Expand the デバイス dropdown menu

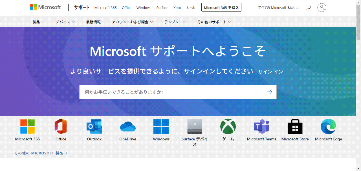(65, 22)
